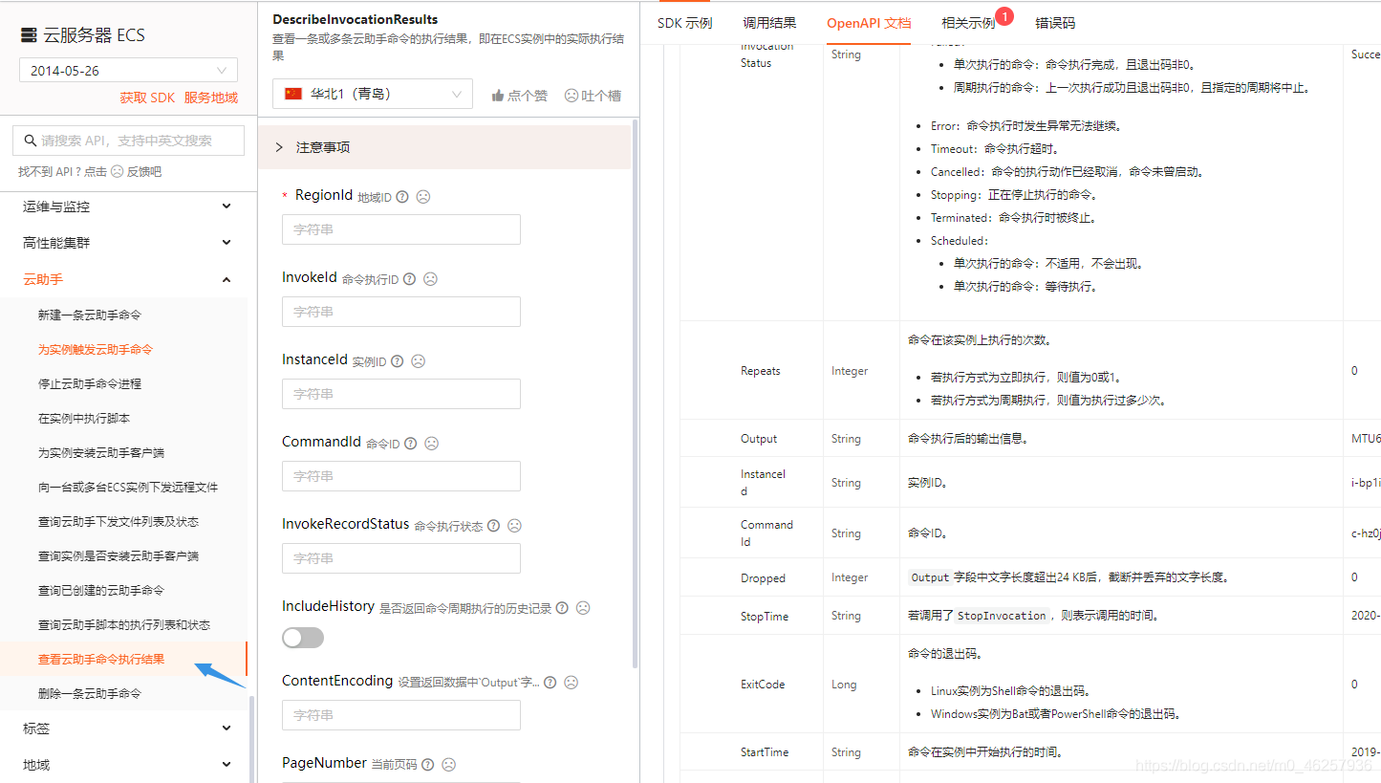1381x783 pixels.
Task: Switch to the SDK 示例 tab
Action: click(x=684, y=23)
